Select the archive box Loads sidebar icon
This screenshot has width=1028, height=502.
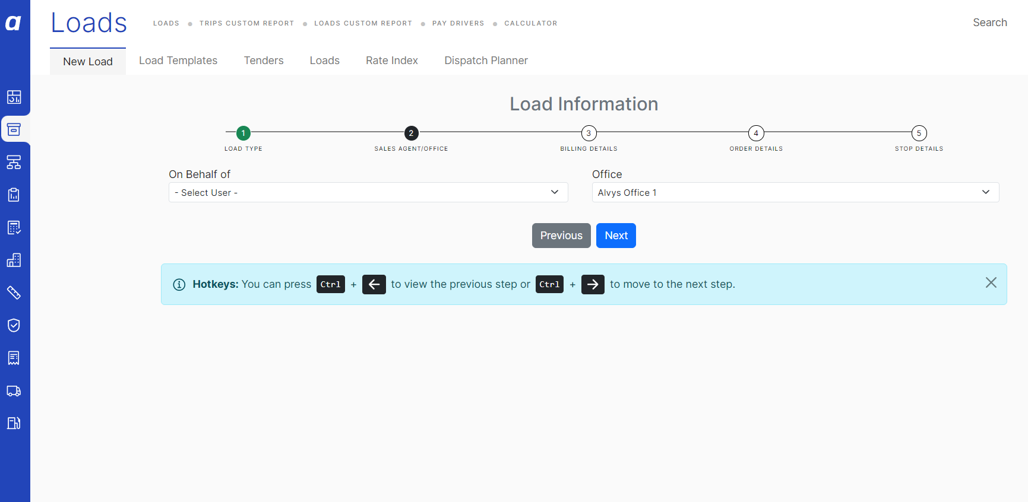tap(14, 129)
